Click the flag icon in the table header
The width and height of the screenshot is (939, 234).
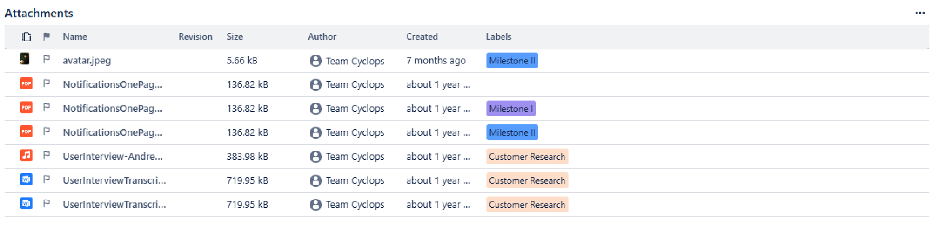(46, 37)
